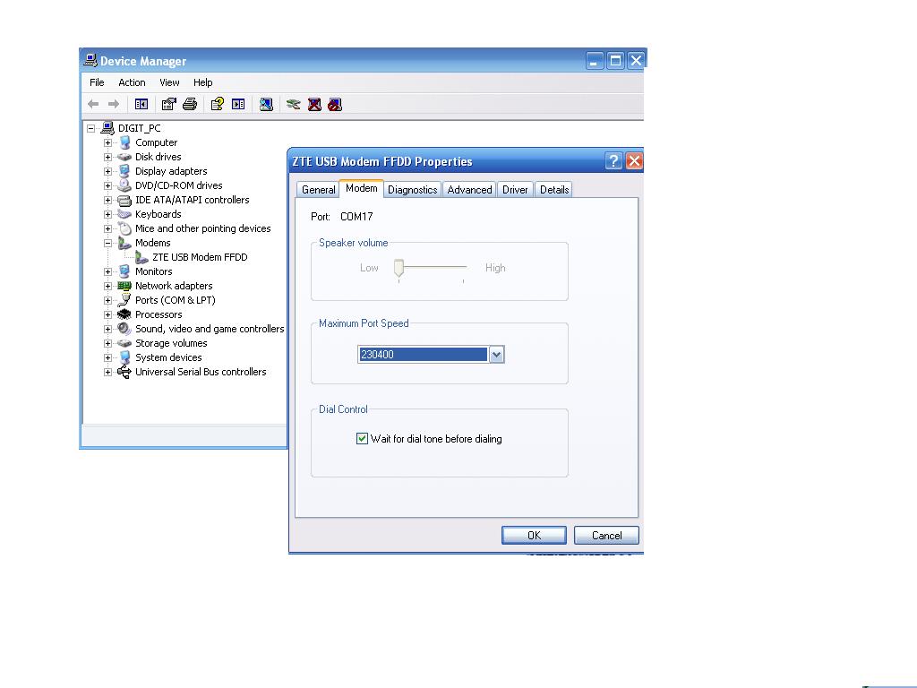Click the Uninstall device toolbar icon

click(x=314, y=104)
